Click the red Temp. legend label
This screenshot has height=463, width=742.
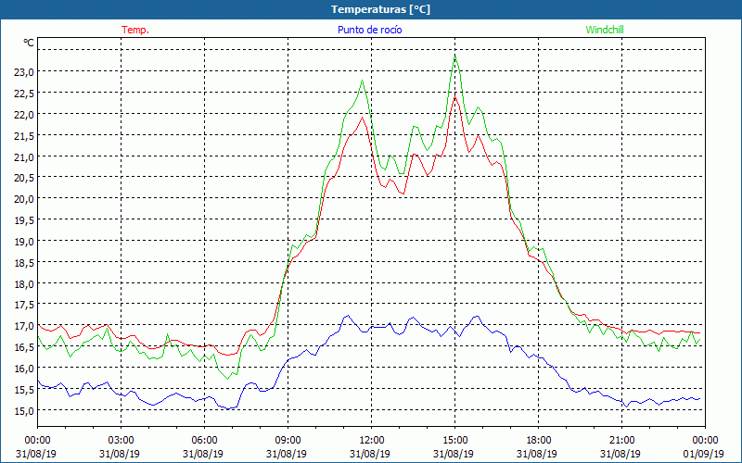coord(135,30)
